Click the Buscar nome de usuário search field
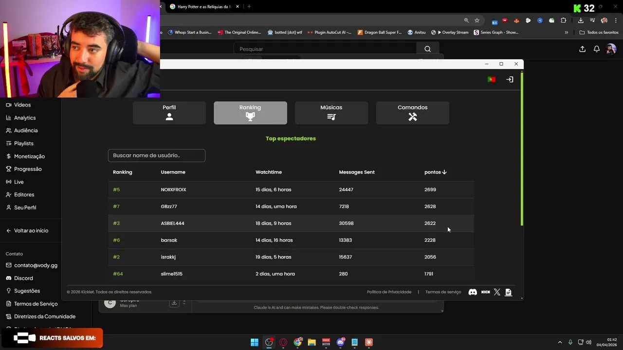This screenshot has height=350, width=623. (157, 156)
